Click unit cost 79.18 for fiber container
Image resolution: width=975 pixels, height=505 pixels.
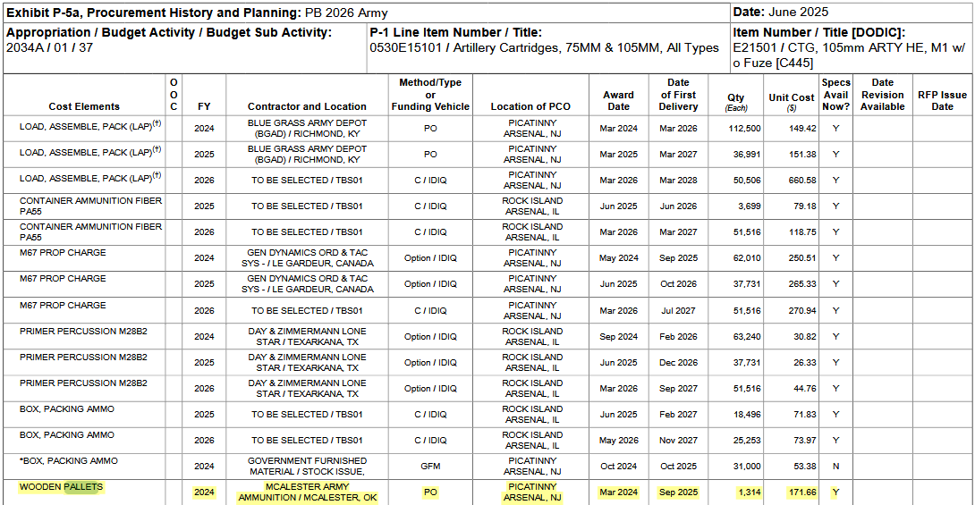805,206
